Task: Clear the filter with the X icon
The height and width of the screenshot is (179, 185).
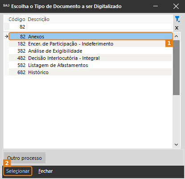Action: 177,28
